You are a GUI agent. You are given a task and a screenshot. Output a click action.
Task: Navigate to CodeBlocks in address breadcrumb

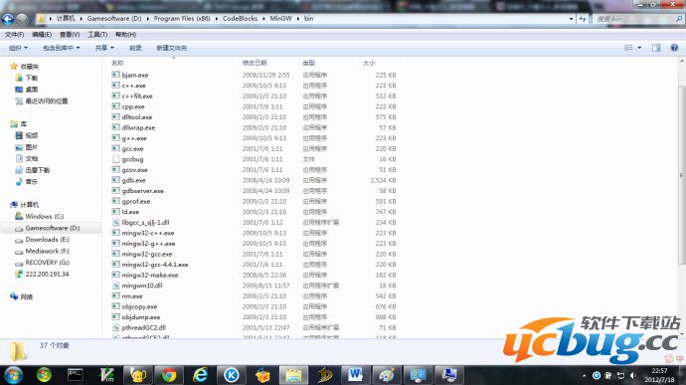(x=240, y=18)
